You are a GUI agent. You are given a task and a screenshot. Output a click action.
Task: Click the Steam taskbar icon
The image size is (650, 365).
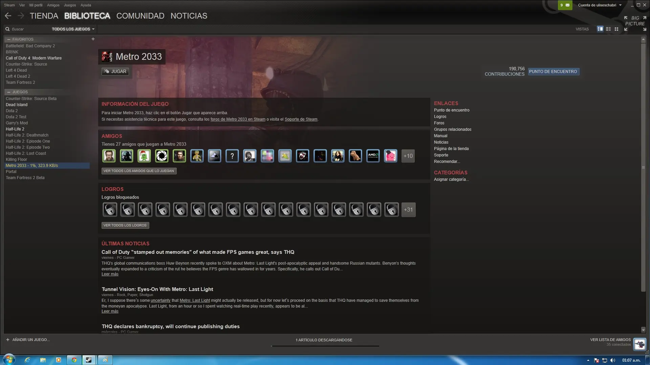point(89,360)
